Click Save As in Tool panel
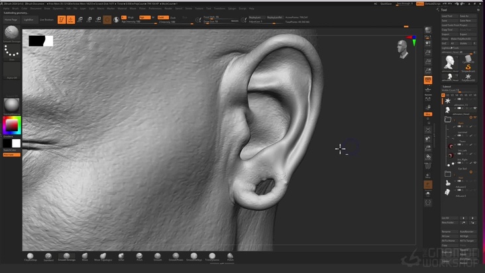The image size is (485, 273). pyautogui.click(x=467, y=16)
